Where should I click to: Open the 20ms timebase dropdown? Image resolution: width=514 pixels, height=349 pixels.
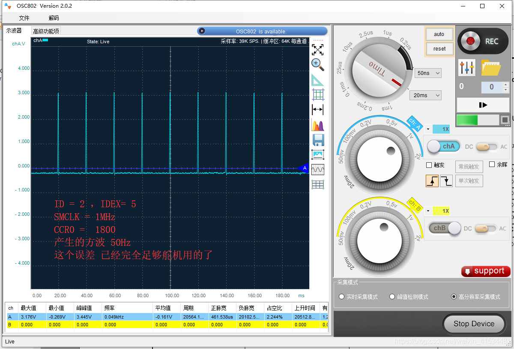(425, 95)
